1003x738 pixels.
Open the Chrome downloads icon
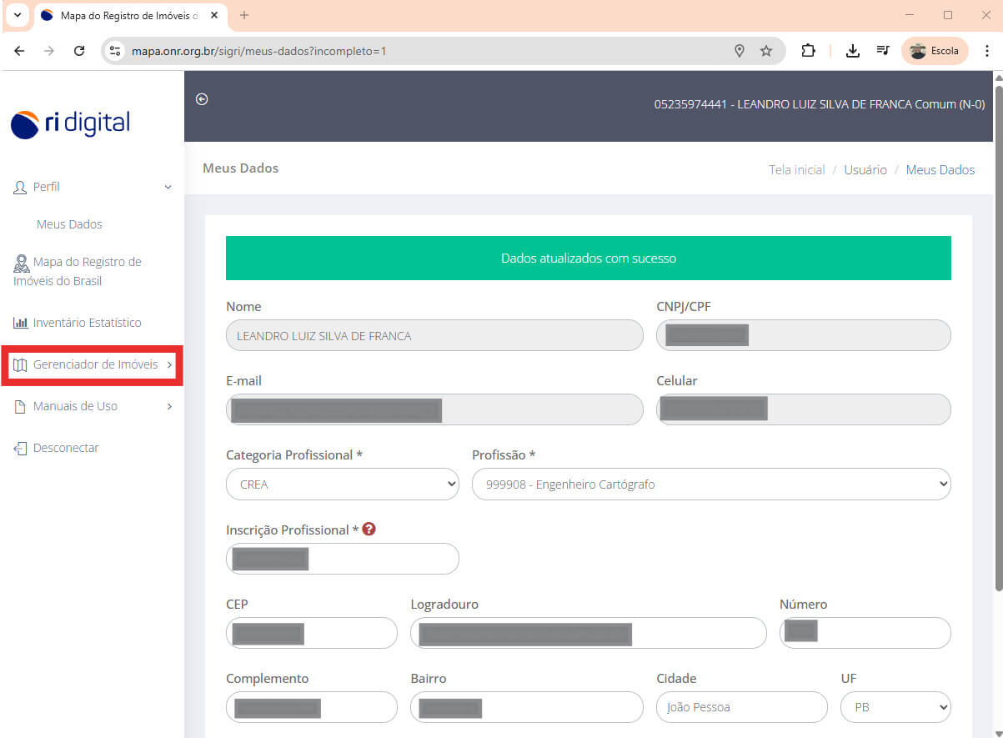pos(852,51)
